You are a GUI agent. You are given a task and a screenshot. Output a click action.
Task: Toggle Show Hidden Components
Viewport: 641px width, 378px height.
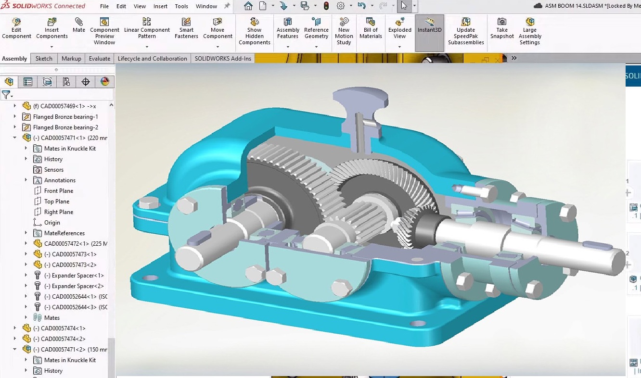point(254,29)
